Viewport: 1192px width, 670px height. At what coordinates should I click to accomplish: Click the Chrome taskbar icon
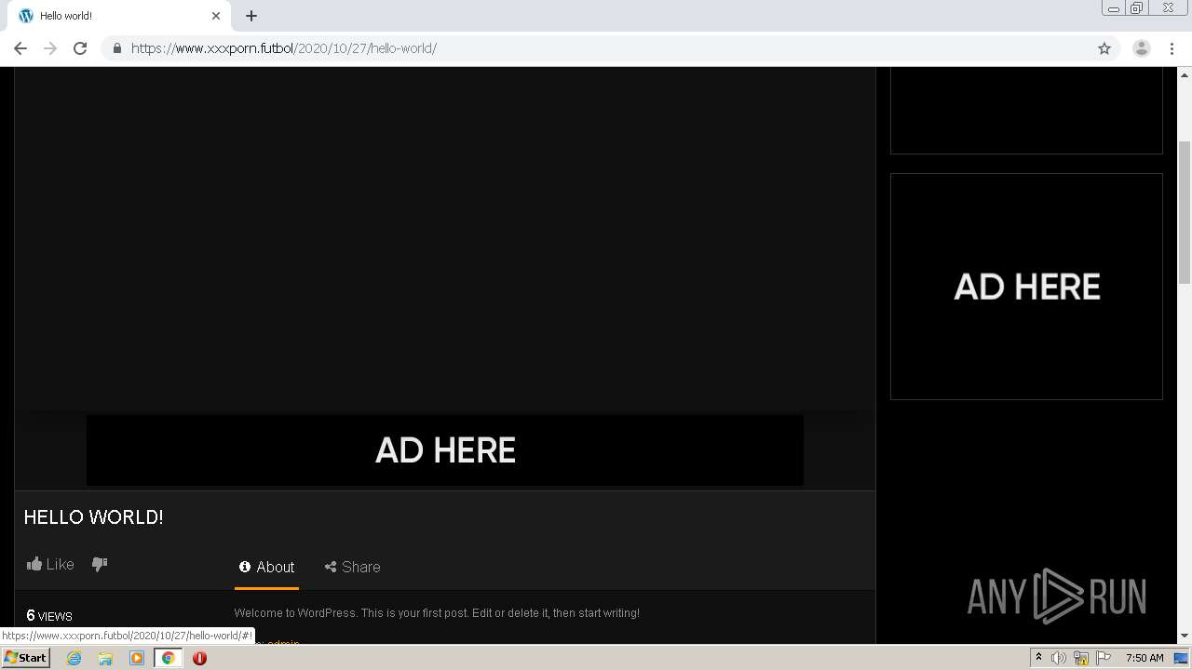click(x=168, y=658)
